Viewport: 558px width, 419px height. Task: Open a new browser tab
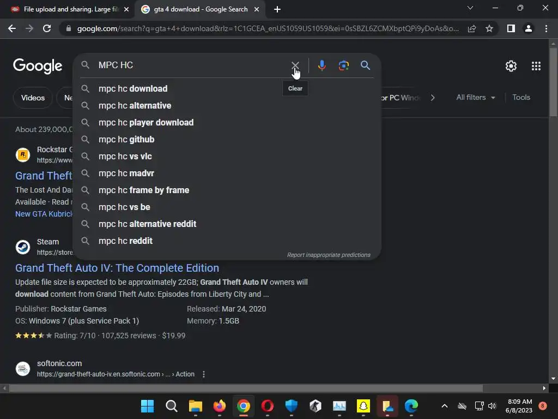277,9
